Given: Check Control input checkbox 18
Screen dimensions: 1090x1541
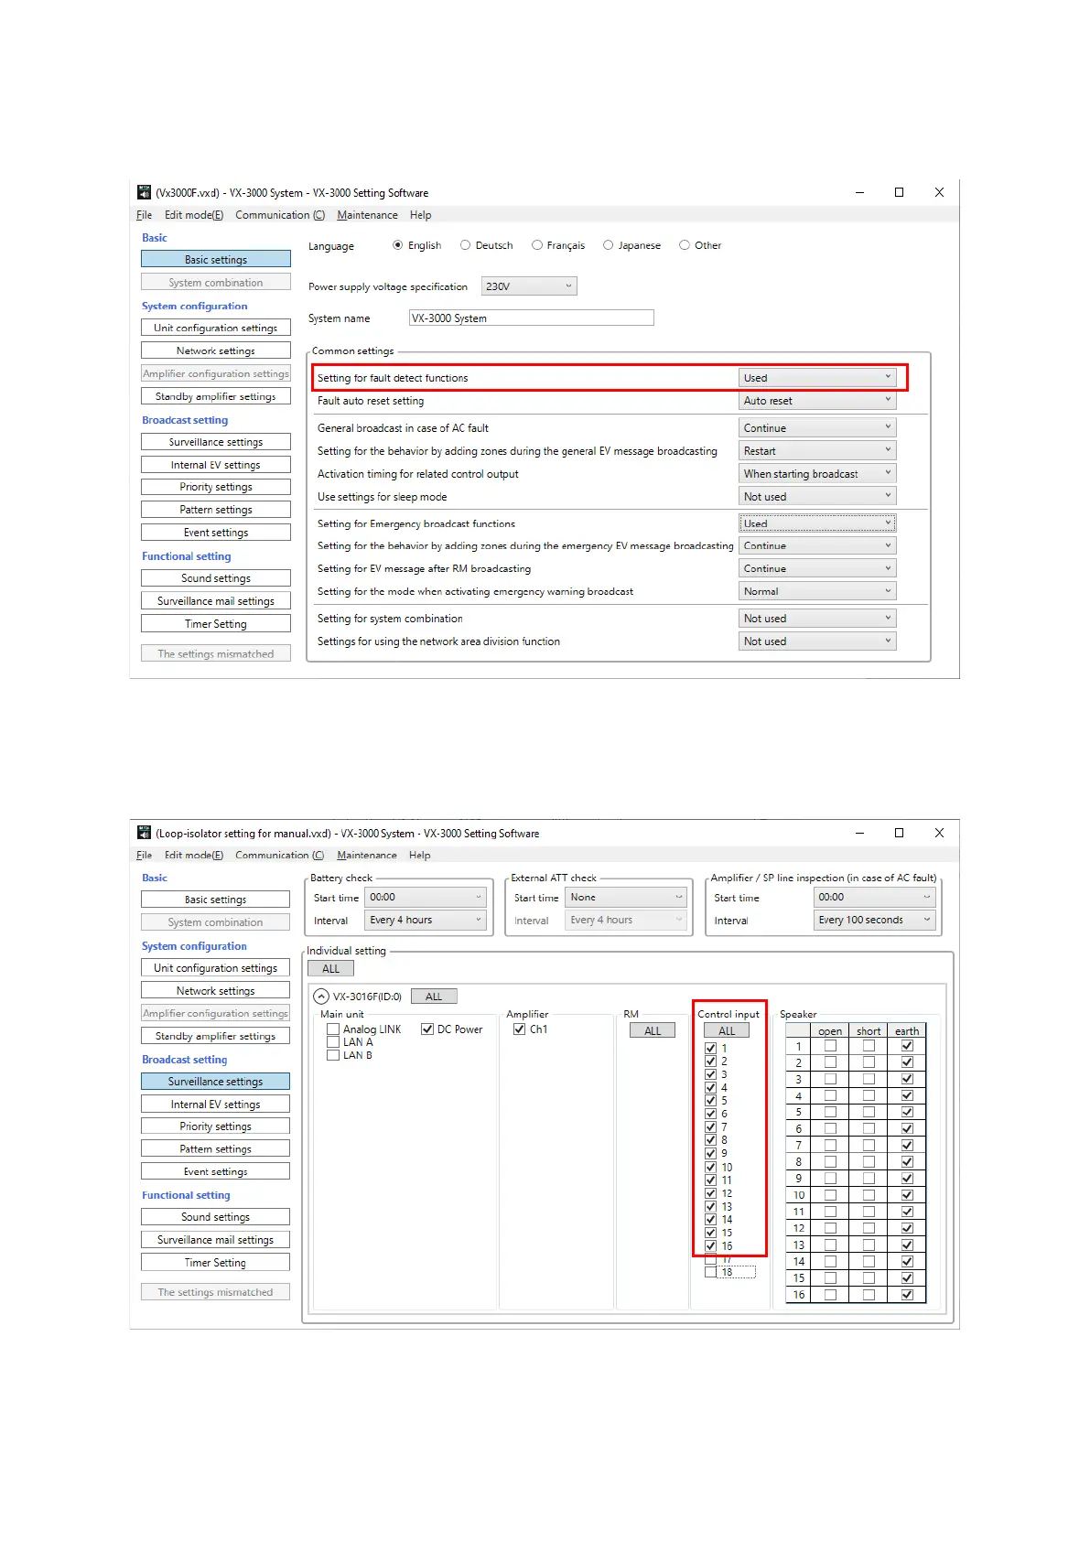Looking at the screenshot, I should (711, 1272).
